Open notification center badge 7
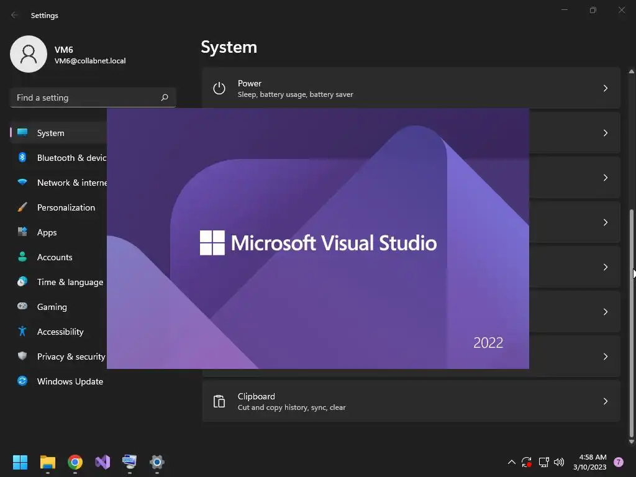Screen dimensions: 636x477 click(x=618, y=462)
